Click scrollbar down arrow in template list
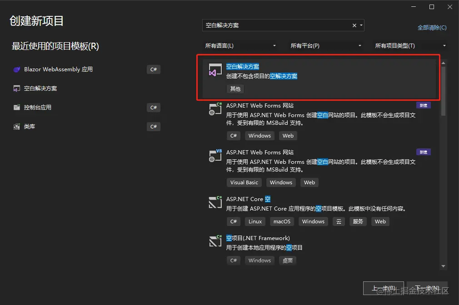This screenshot has width=459, height=305. point(443,266)
